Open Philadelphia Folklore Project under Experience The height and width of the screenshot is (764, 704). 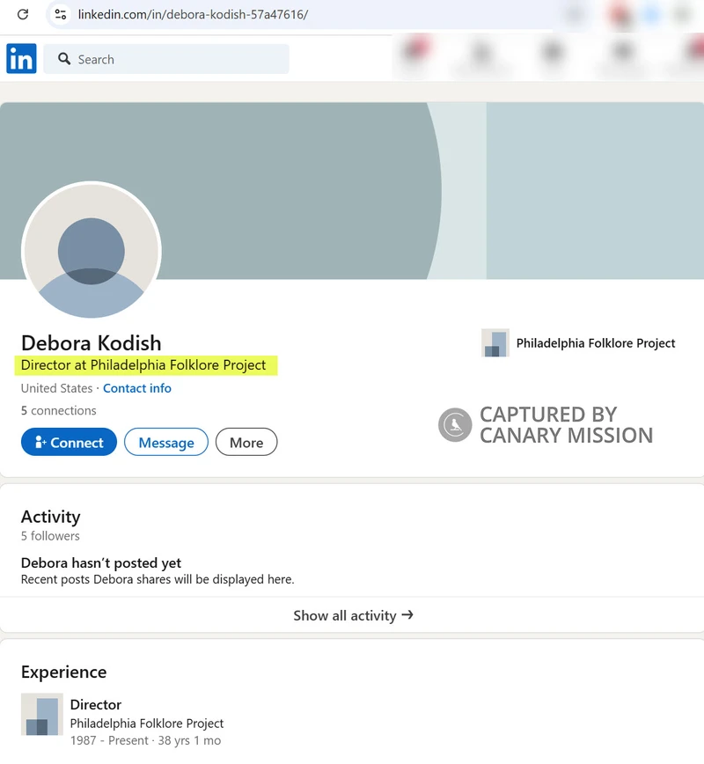(147, 724)
